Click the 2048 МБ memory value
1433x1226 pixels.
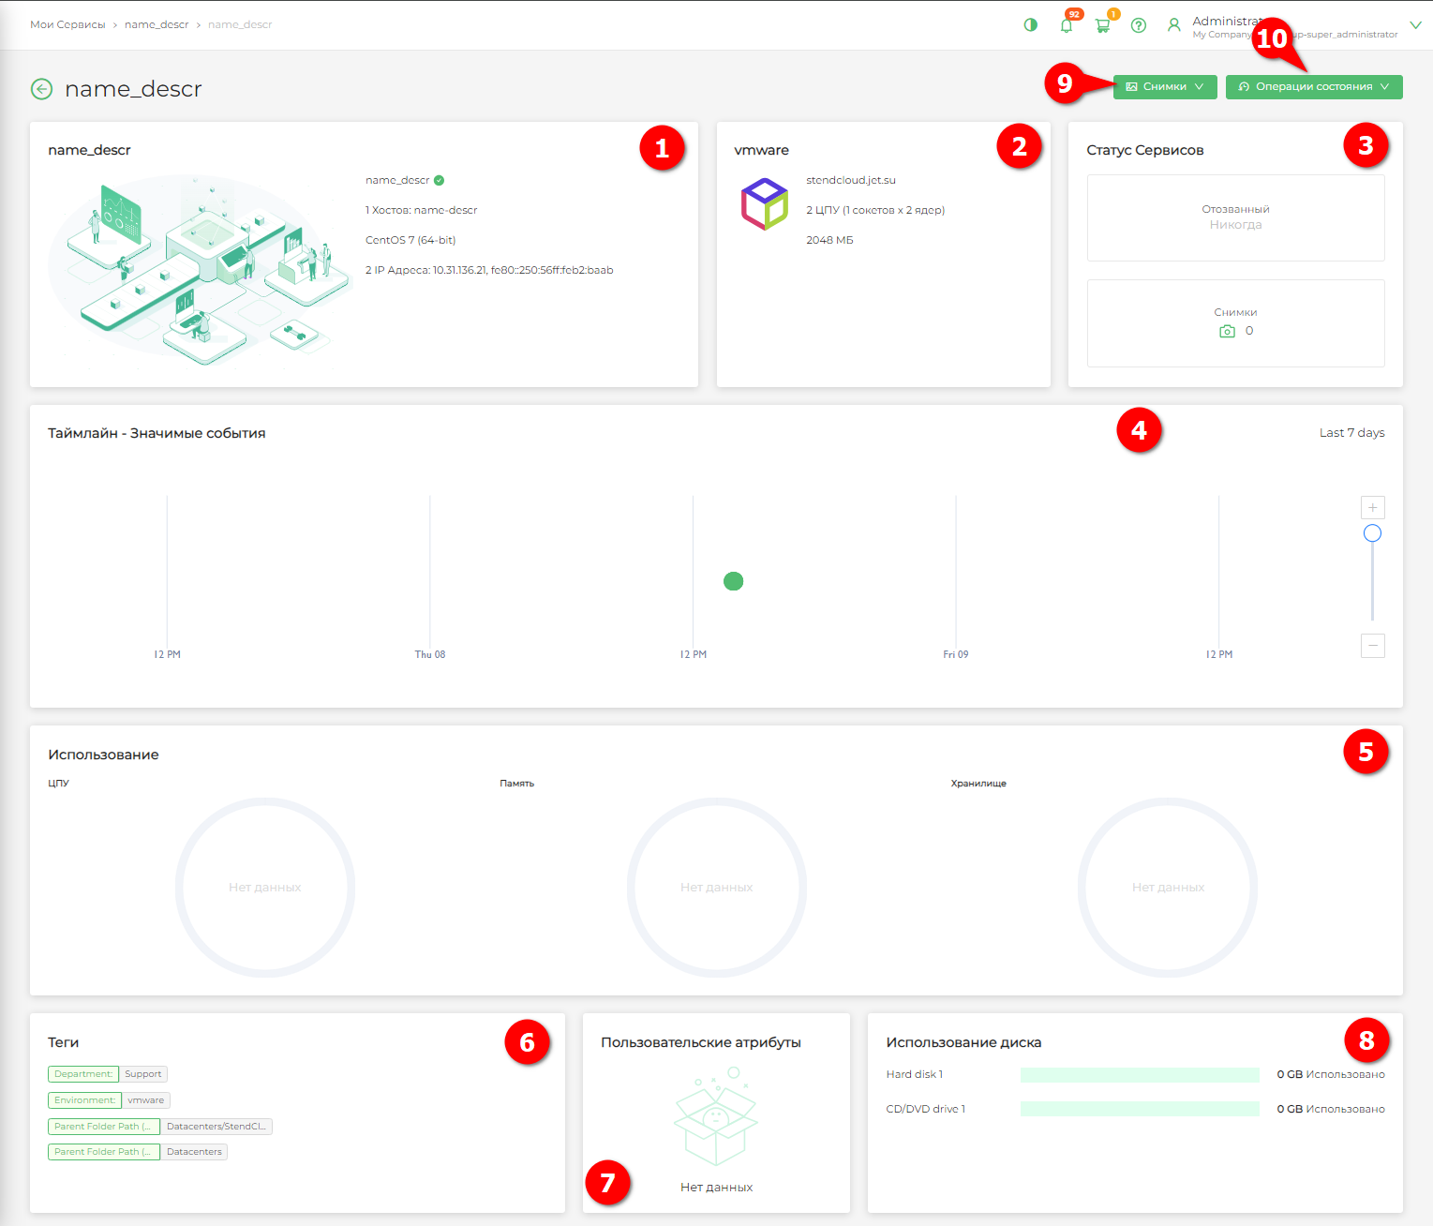click(829, 240)
